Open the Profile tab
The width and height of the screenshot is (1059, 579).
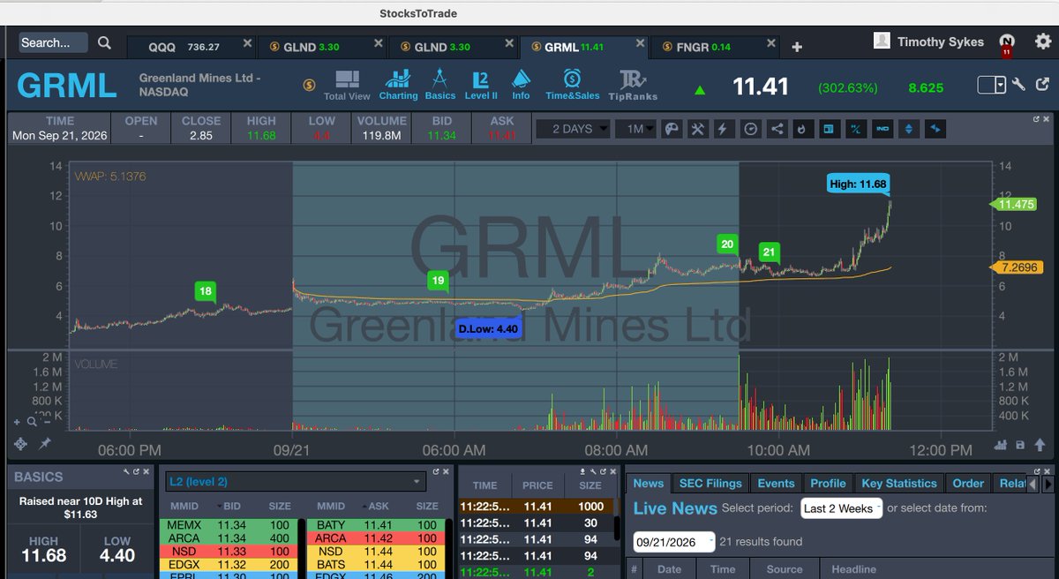click(828, 483)
